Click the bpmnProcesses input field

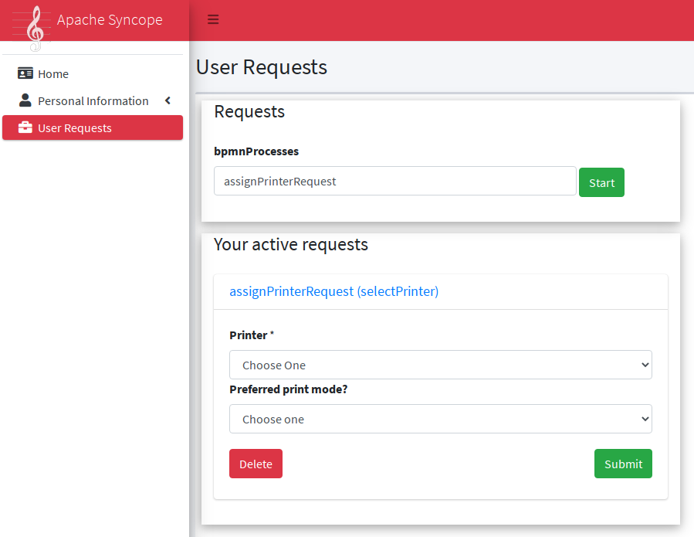click(x=394, y=181)
